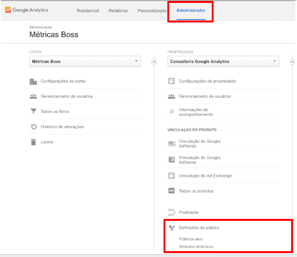The height and width of the screenshot is (257, 297).
Task: Click the AdSense linking icon
Action: coord(171,160)
